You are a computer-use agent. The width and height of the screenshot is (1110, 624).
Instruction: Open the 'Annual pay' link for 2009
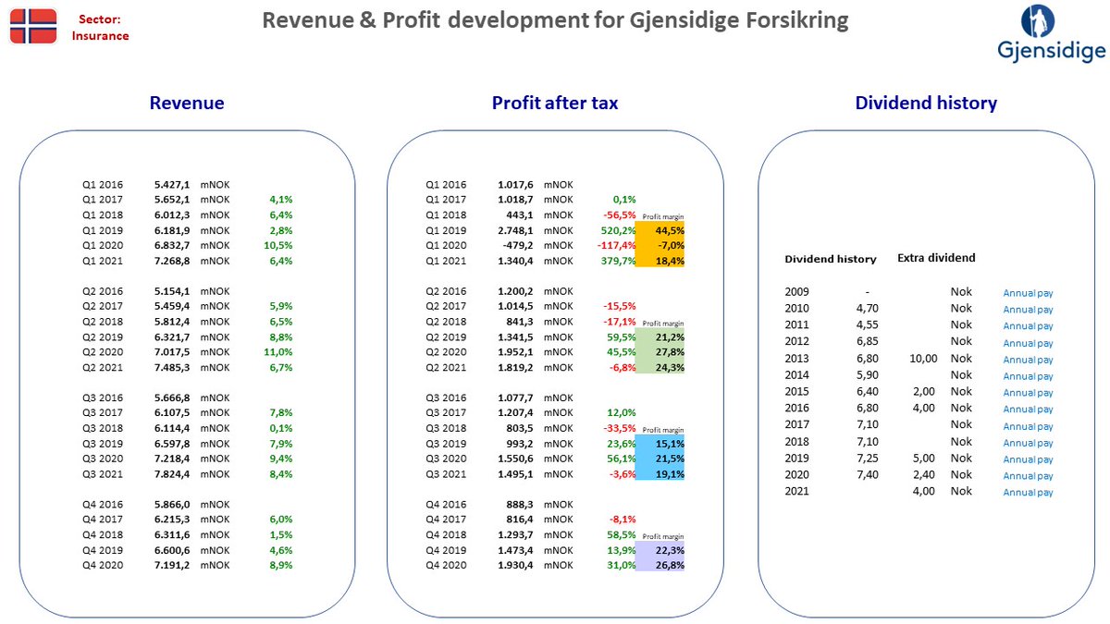(1029, 293)
